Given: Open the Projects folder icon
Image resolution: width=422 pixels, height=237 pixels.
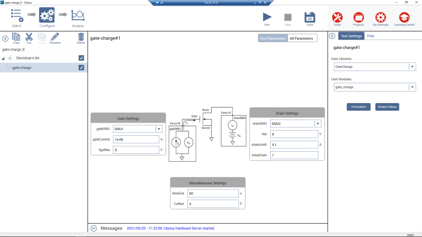Looking at the screenshot, I should (358, 17).
